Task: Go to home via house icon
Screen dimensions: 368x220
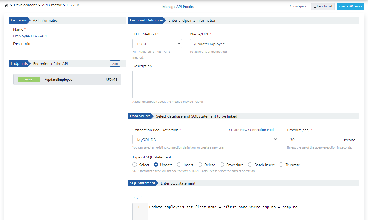Action: 6,5
